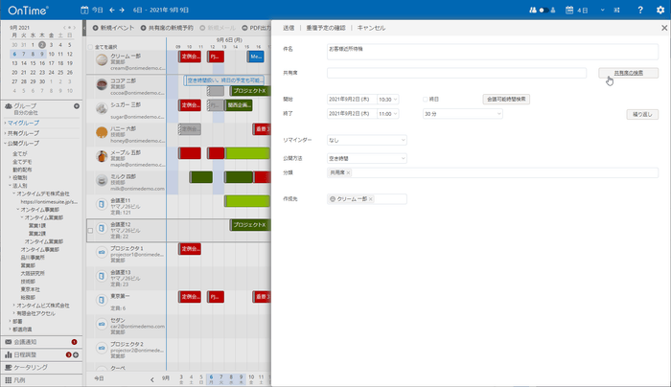The image size is (671, 387).
Task: Click the help question mark icon
Action: [x=639, y=9]
